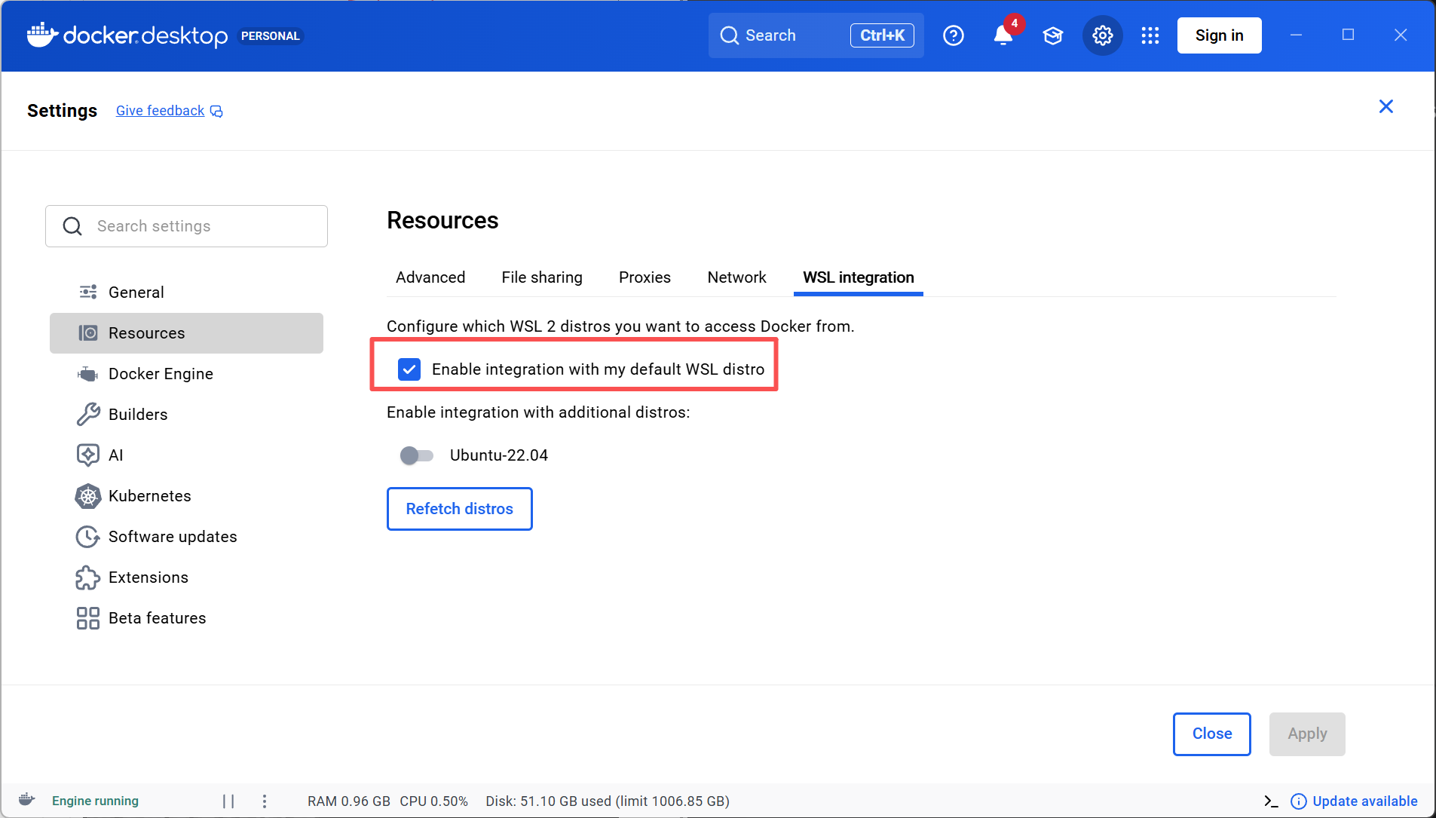Open the engine three-dot options menu

coord(265,801)
